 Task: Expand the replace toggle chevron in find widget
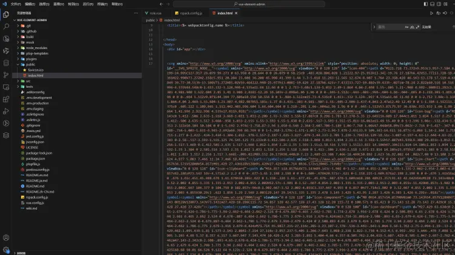pos(374,27)
